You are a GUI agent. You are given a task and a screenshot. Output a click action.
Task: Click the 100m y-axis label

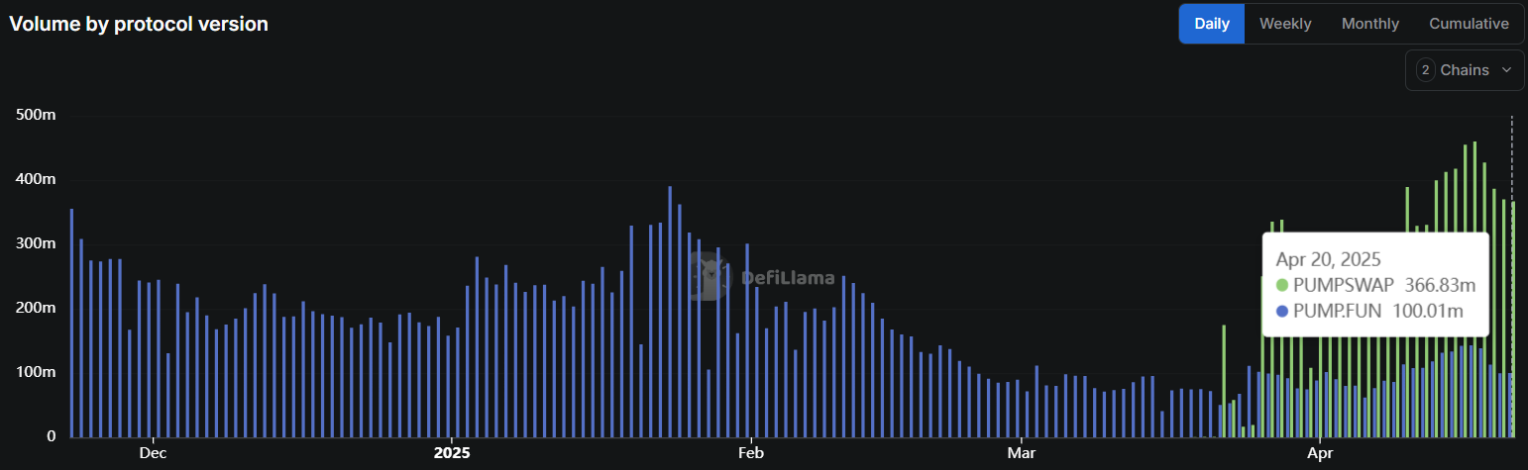[x=36, y=372]
